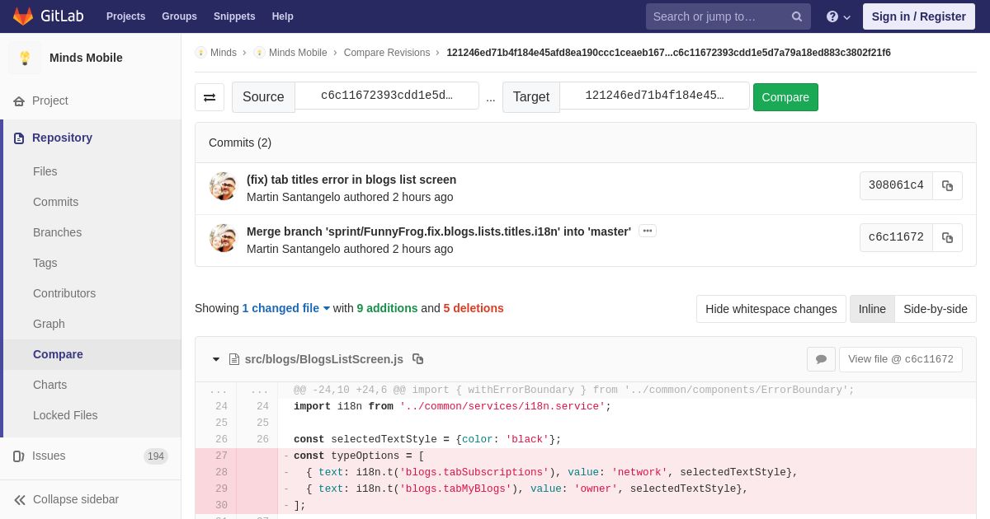Click Minds Mobile avatar in breadcrumb

pyautogui.click(x=259, y=53)
